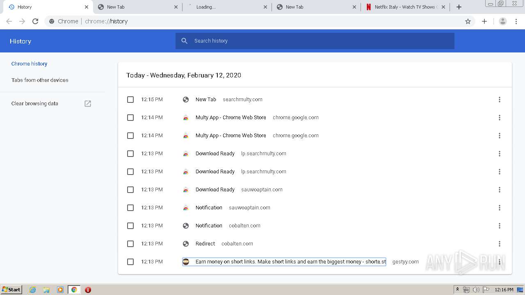
Task: Select checkbox for Notification sauwoaptain.com
Action: pos(130,208)
